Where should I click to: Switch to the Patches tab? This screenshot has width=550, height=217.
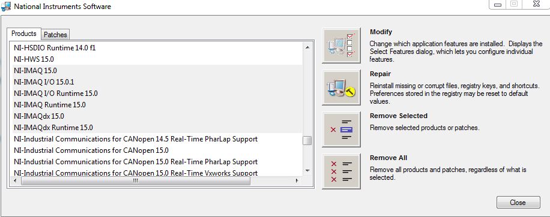pos(55,35)
